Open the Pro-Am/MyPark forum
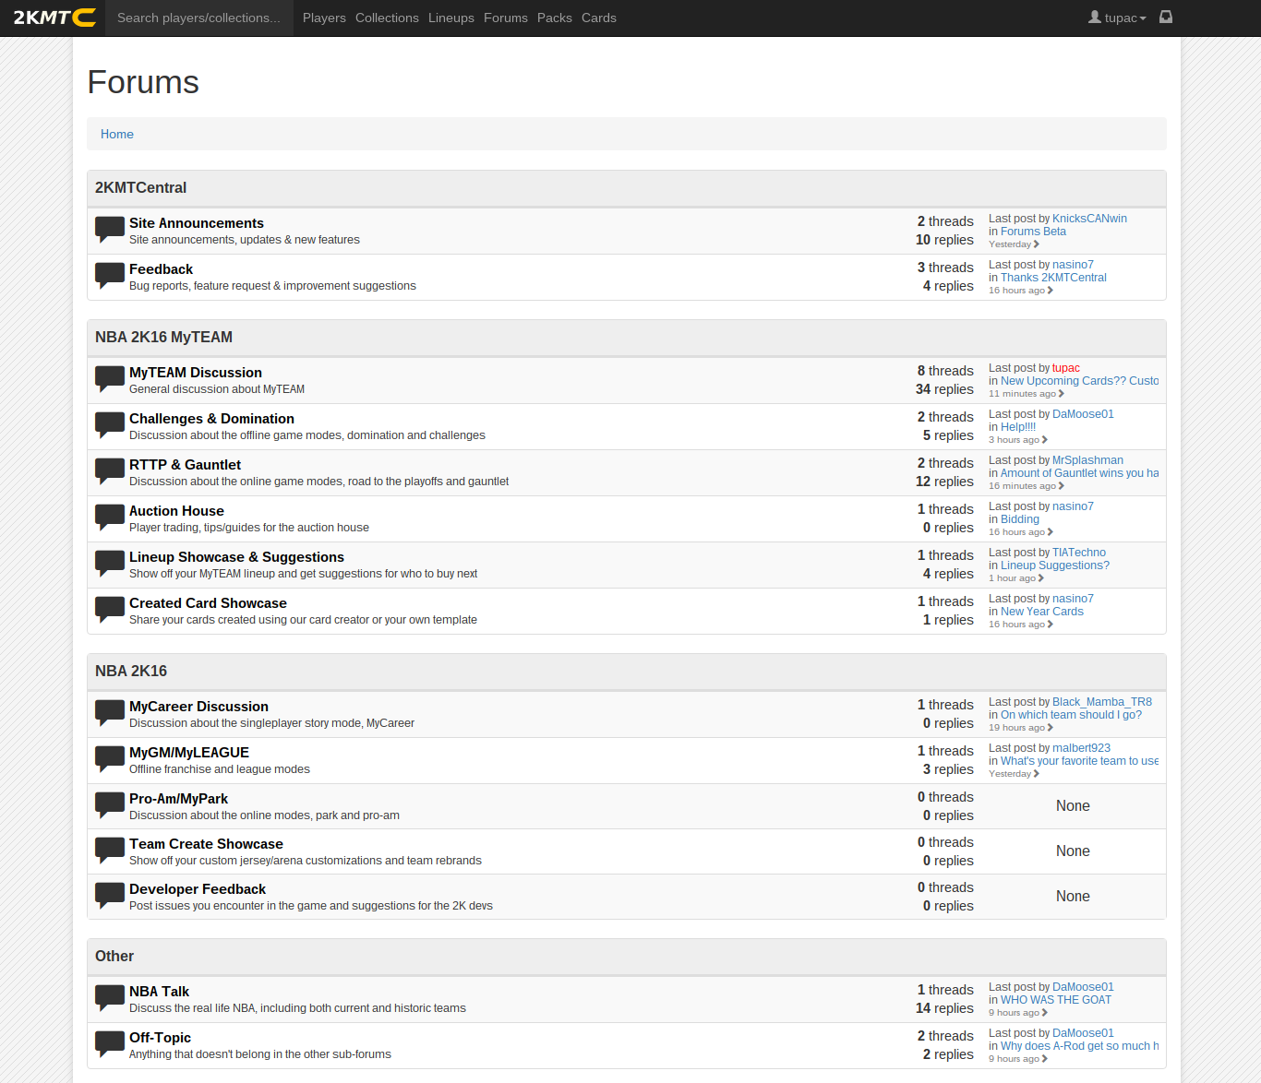The height and width of the screenshot is (1083, 1261). (178, 799)
